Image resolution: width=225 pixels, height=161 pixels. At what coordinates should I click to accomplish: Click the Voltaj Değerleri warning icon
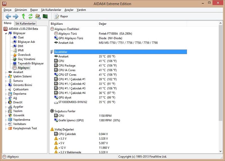[52, 129]
